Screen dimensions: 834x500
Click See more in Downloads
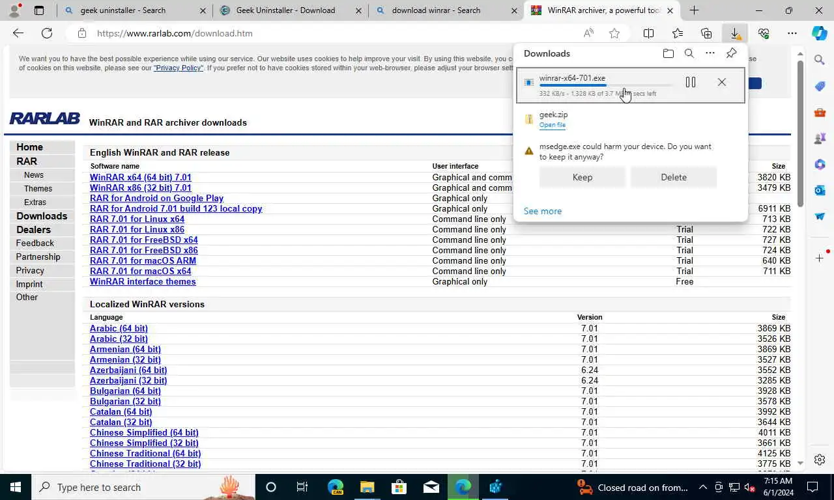point(543,211)
